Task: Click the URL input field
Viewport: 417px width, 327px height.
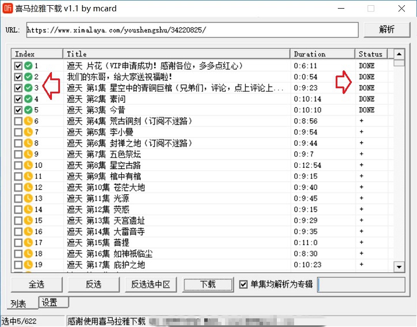Action: (x=192, y=30)
